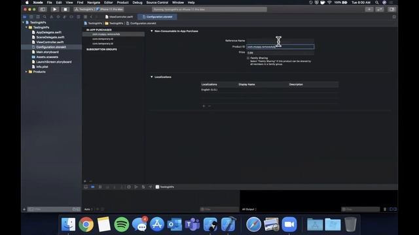Screen dimensions: 419x235
Task: Simulate location in debug bar
Action: 150,187
